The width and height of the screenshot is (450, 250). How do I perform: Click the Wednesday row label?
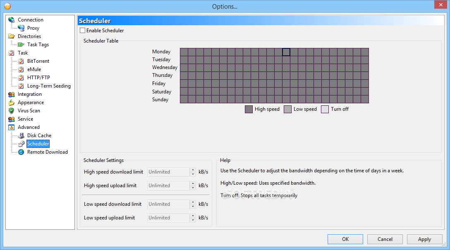pyautogui.click(x=165, y=67)
